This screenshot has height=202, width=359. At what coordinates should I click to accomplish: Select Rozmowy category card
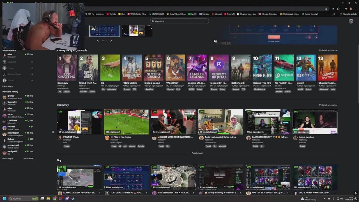[x=66, y=68]
